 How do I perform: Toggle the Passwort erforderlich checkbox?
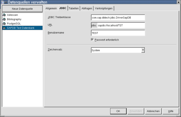pos(92,40)
